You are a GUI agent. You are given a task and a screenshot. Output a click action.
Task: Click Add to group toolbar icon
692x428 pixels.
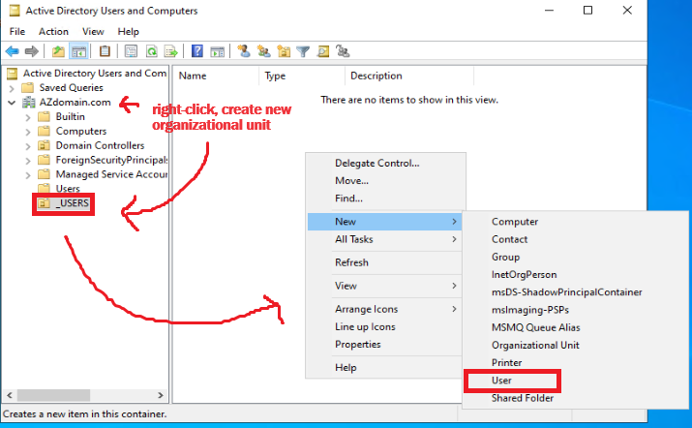343,51
